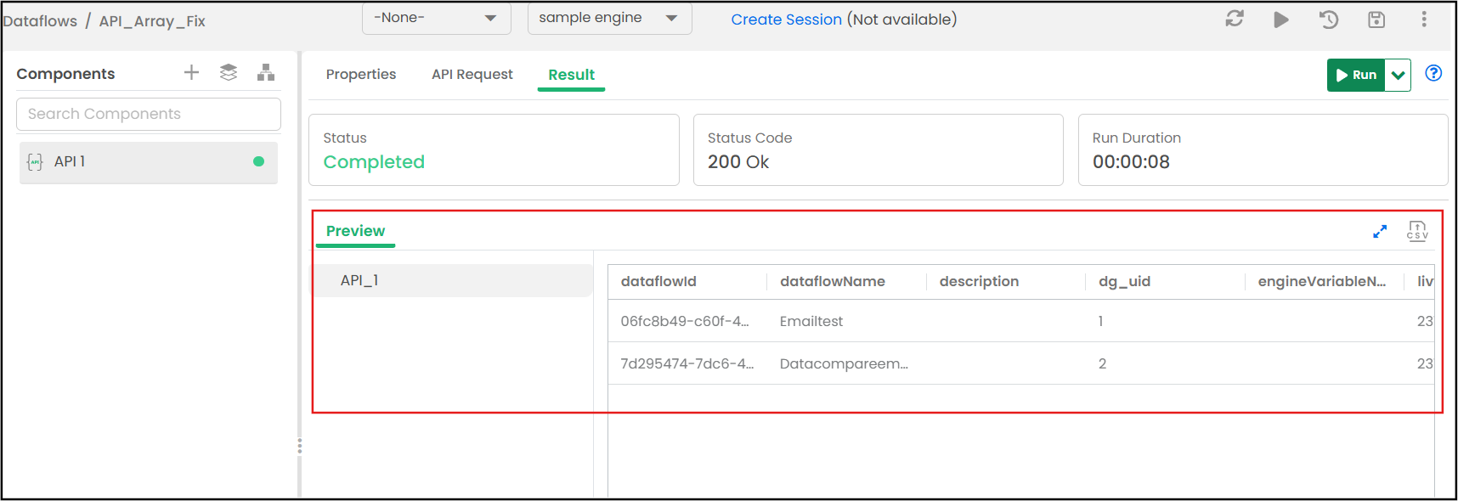Switch to the API Request tab

[472, 75]
